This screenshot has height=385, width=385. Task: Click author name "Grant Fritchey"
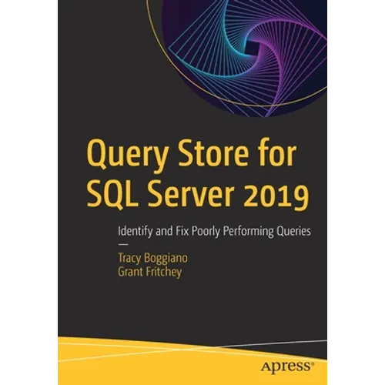point(149,272)
